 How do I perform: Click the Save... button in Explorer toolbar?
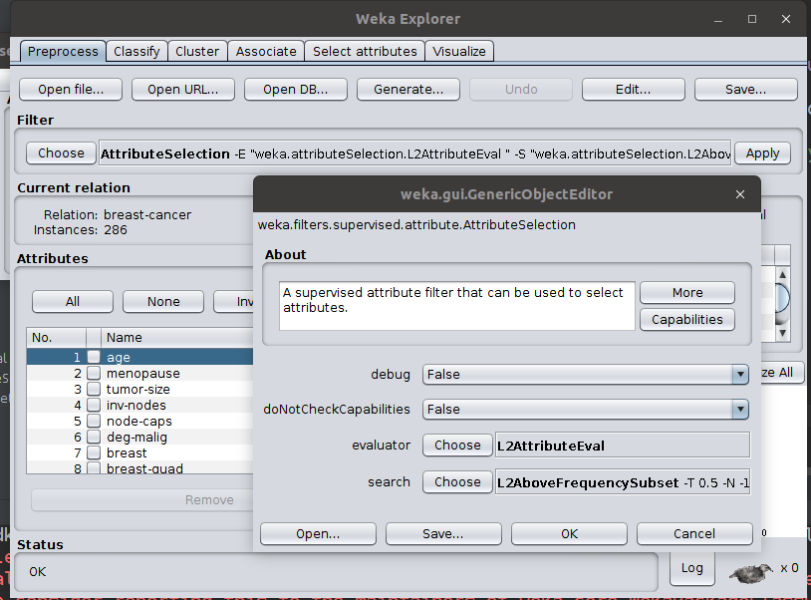point(746,90)
